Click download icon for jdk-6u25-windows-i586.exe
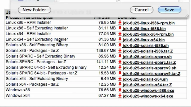This screenshot has height=107, width=191. (x=120, y=90)
